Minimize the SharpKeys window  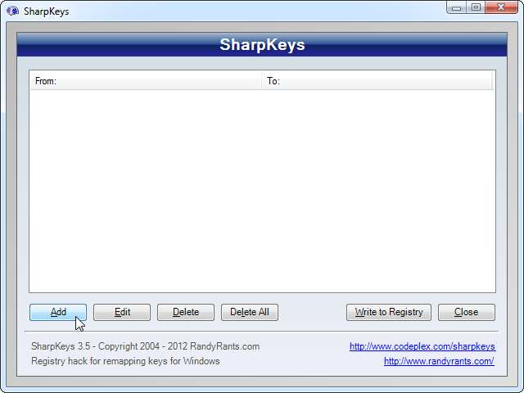click(456, 7)
